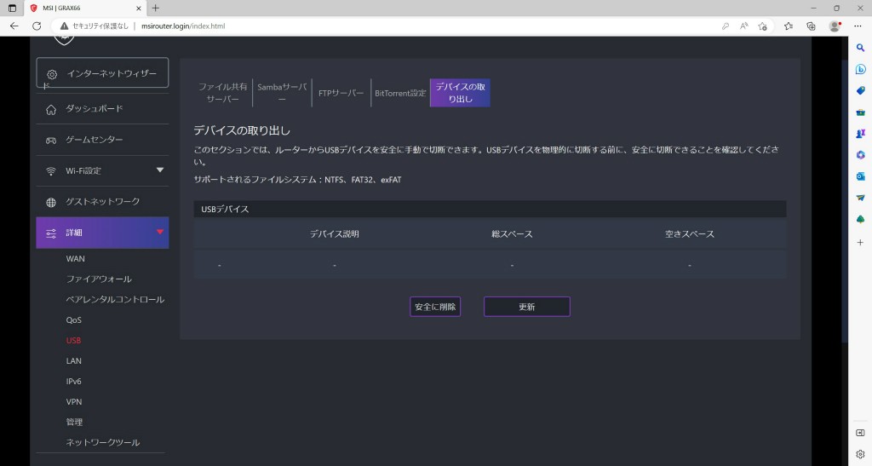The image size is (872, 466).
Task: Open the sidebar hide panel icon
Action: [860, 433]
